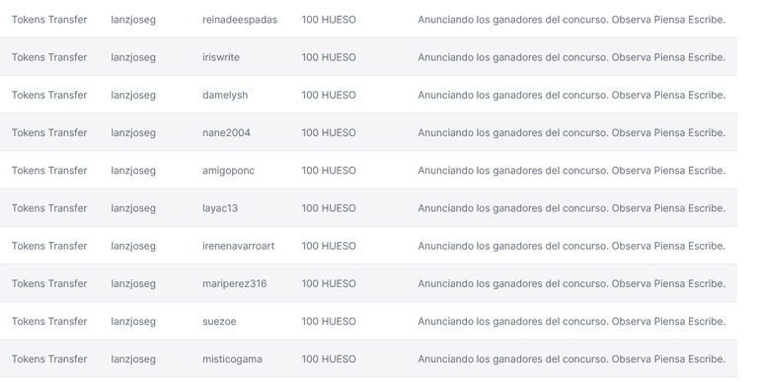Screen dimensions: 758x382
Task: Click misticogama recipient username
Action: [232, 359]
